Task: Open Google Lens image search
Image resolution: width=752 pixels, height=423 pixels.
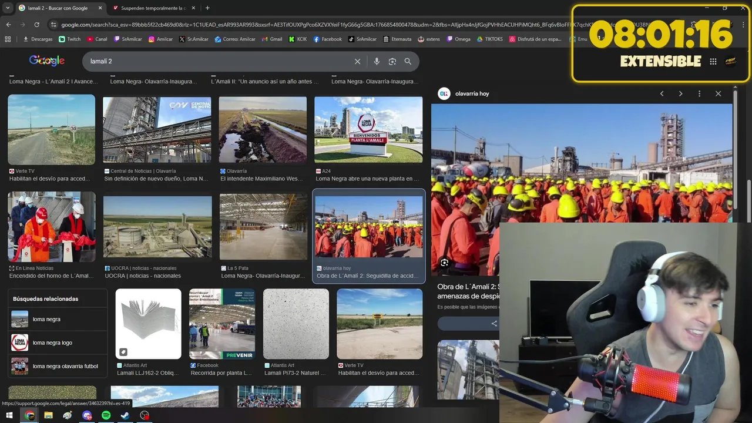Action: 392,61
